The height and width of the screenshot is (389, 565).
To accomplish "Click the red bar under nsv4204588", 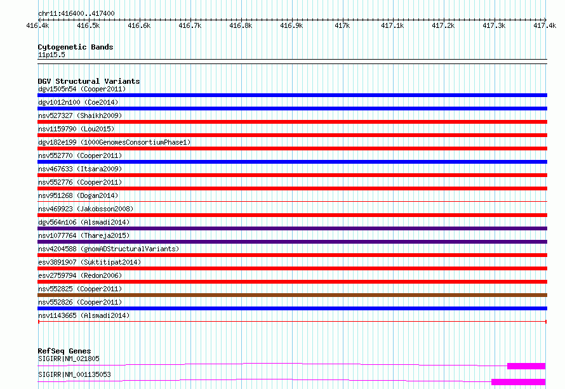I will click(x=292, y=255).
